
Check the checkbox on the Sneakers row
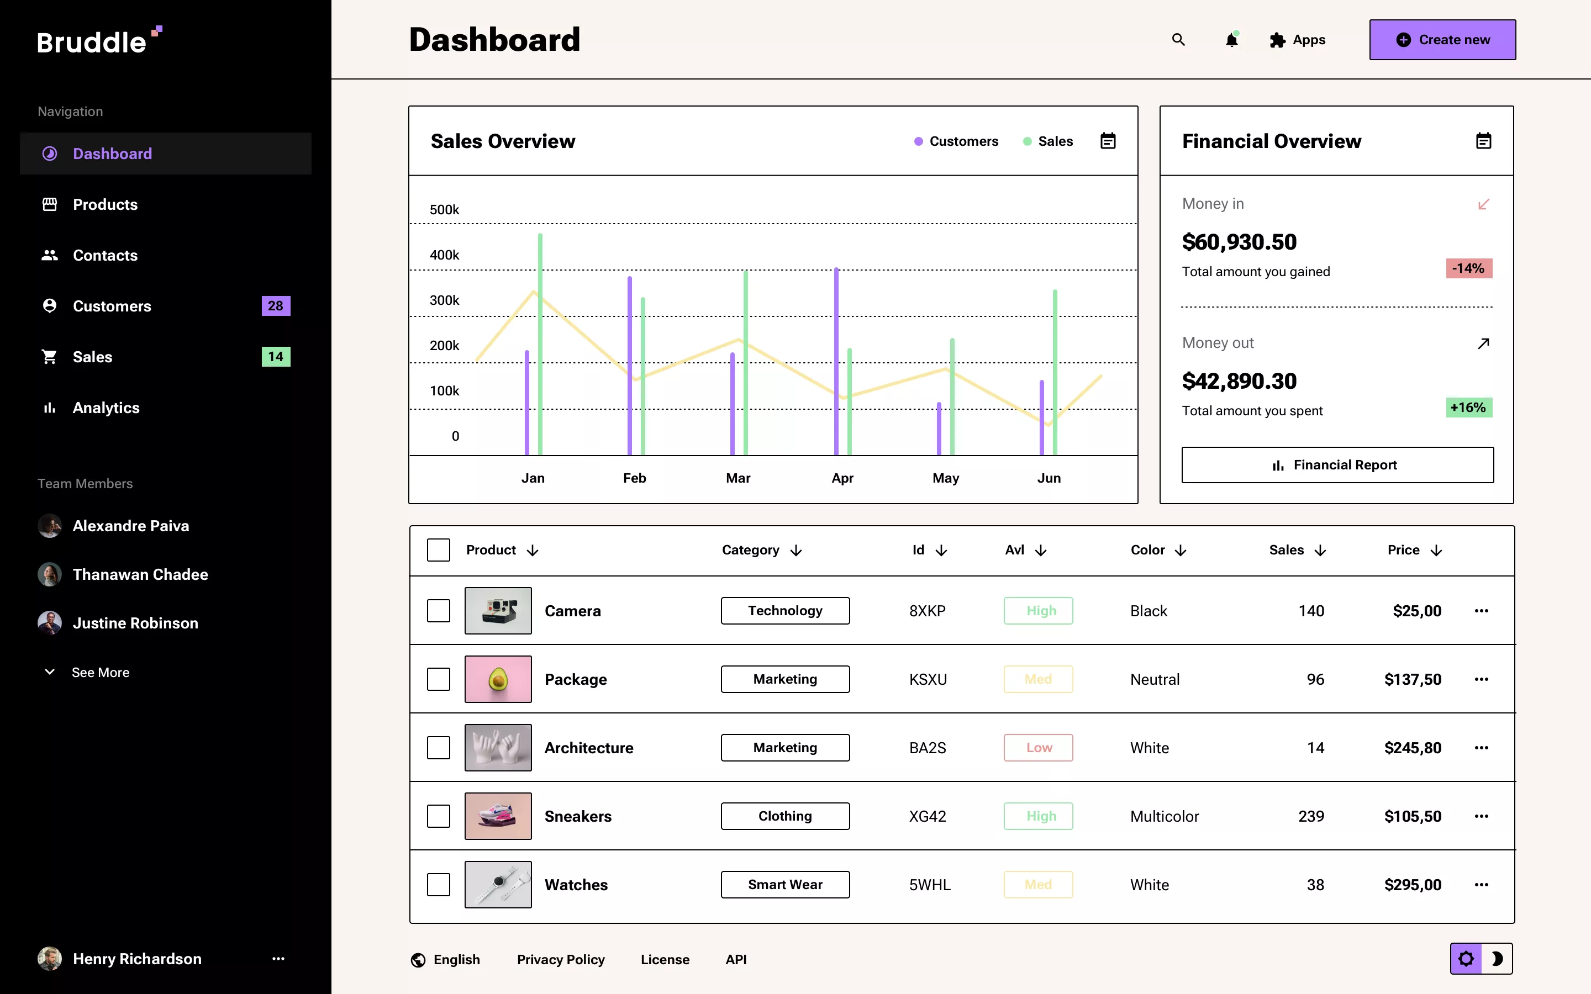[439, 816]
